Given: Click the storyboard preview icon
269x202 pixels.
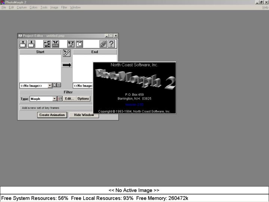Looking at the screenshot, I should (x=71, y=44).
